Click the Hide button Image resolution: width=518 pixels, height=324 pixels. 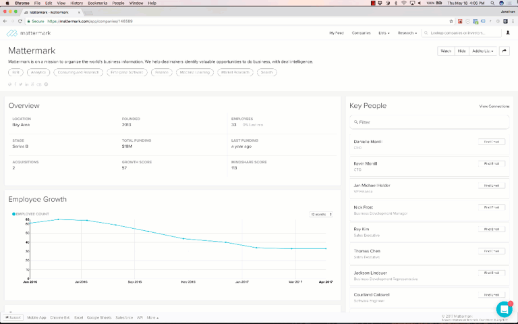click(x=461, y=51)
